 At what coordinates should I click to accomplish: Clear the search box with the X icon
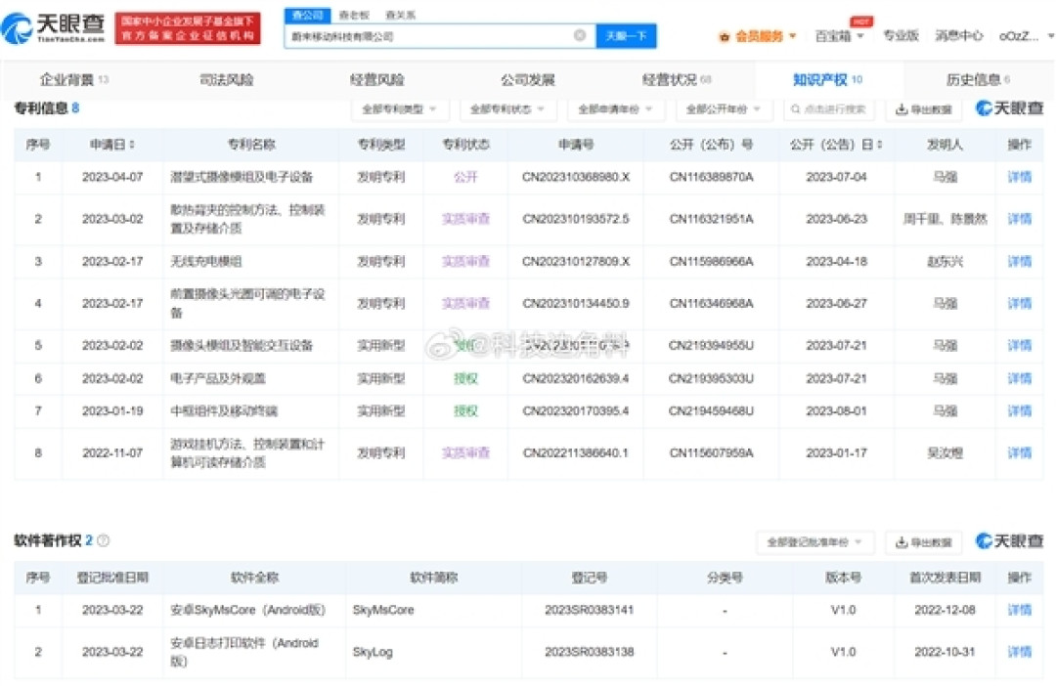point(579,36)
